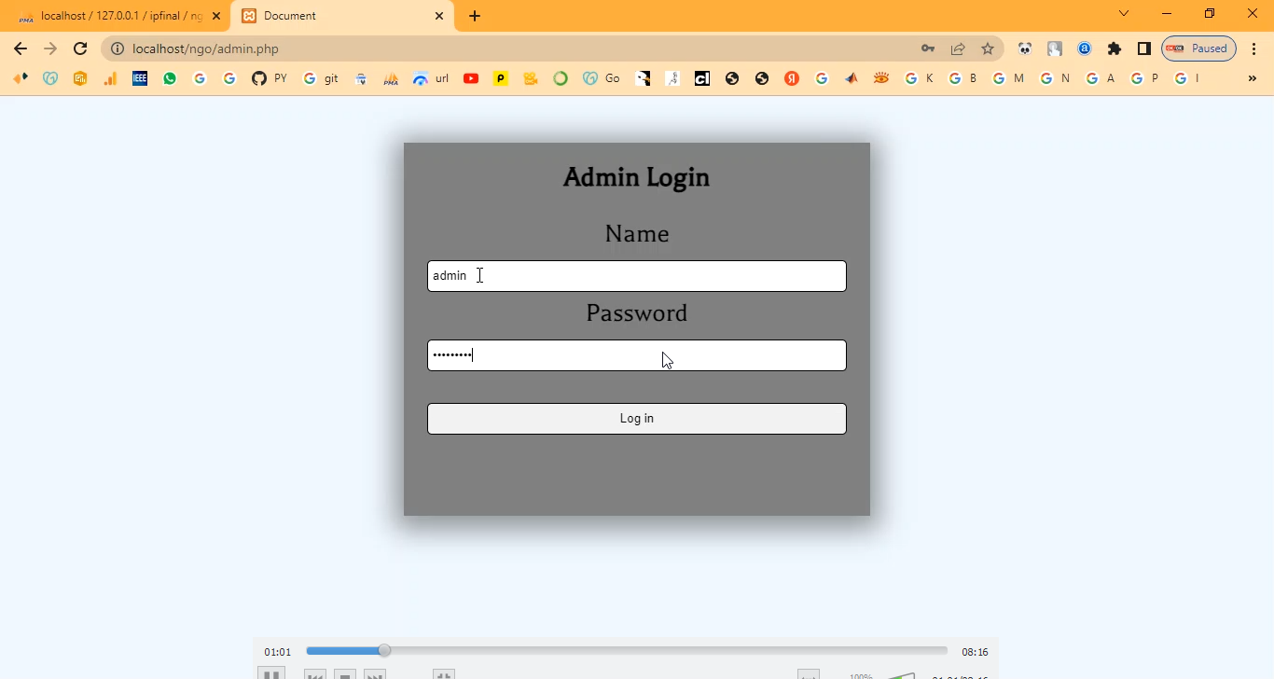The image size is (1274, 679).
Task: Open the IEEE bookmark
Action: [x=140, y=79]
